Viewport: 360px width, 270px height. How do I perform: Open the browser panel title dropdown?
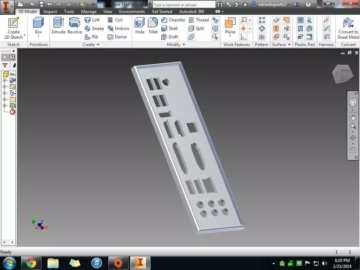5,57
